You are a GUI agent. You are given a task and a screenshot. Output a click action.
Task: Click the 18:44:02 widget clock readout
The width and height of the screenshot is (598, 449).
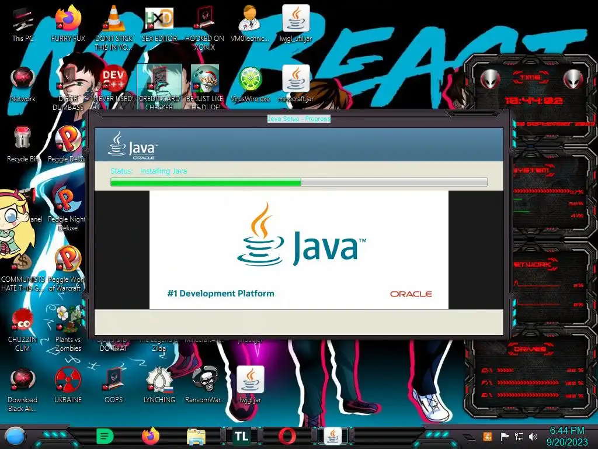534,101
